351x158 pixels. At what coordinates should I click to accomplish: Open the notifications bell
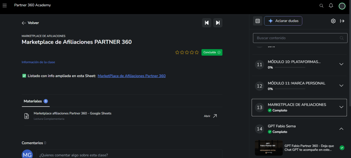point(331,6)
